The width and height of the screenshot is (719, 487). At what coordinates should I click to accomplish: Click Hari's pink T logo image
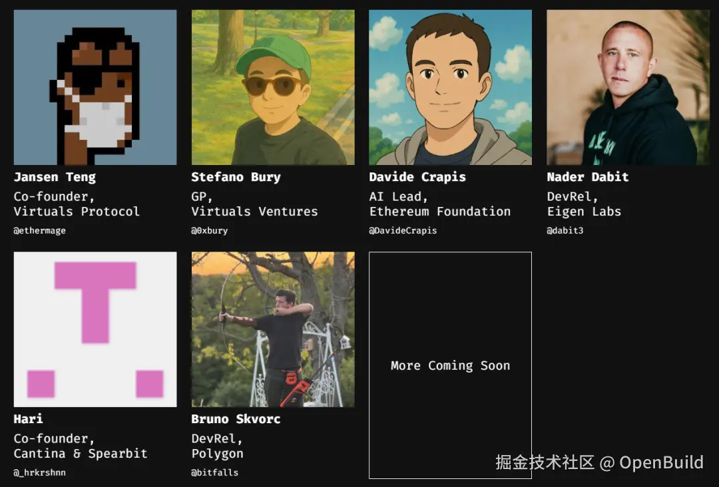(95, 329)
